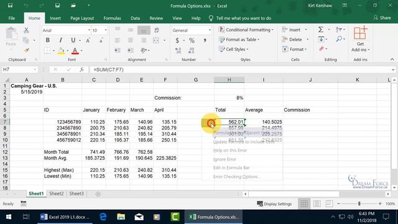Click the Orientation text rotation icon
The width and height of the screenshot is (398, 224).
(x=144, y=50)
